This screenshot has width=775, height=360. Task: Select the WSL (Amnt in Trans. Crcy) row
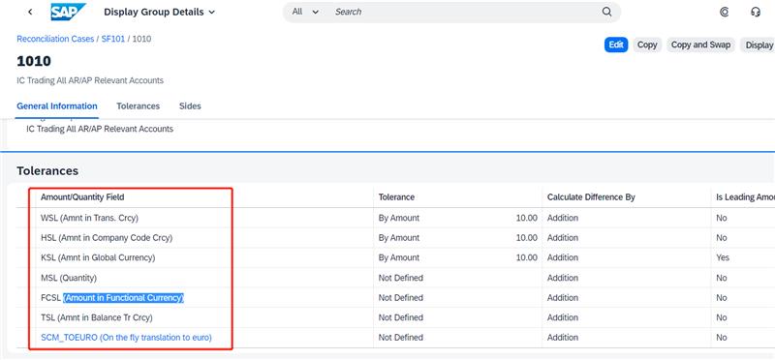point(395,218)
